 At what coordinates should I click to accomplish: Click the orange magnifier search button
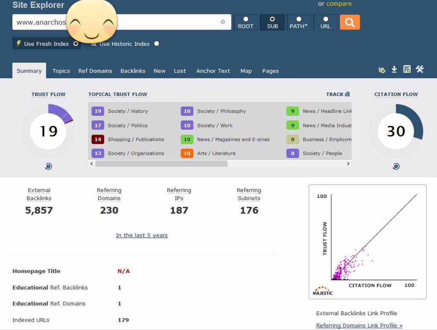(350, 22)
